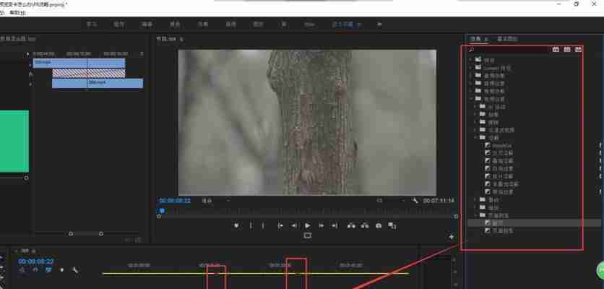Expand the Presets folder in Effects panel
The image size is (604, 289).
470,60
